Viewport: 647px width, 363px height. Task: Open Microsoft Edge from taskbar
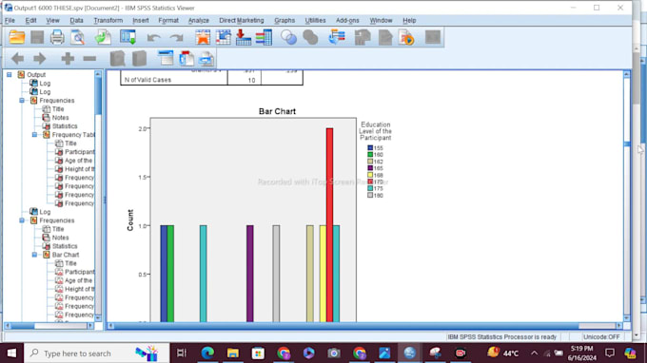pyautogui.click(x=207, y=353)
